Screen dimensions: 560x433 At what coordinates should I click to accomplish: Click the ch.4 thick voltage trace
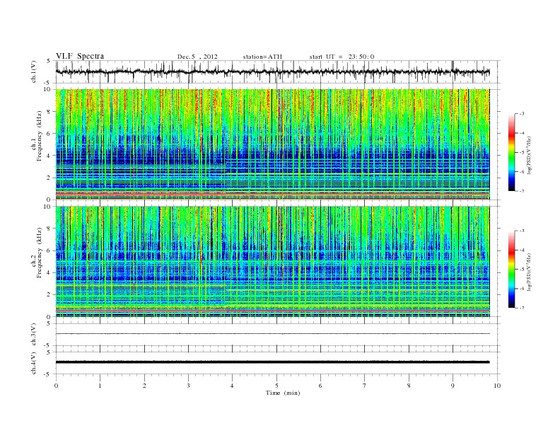pyautogui.click(x=272, y=362)
